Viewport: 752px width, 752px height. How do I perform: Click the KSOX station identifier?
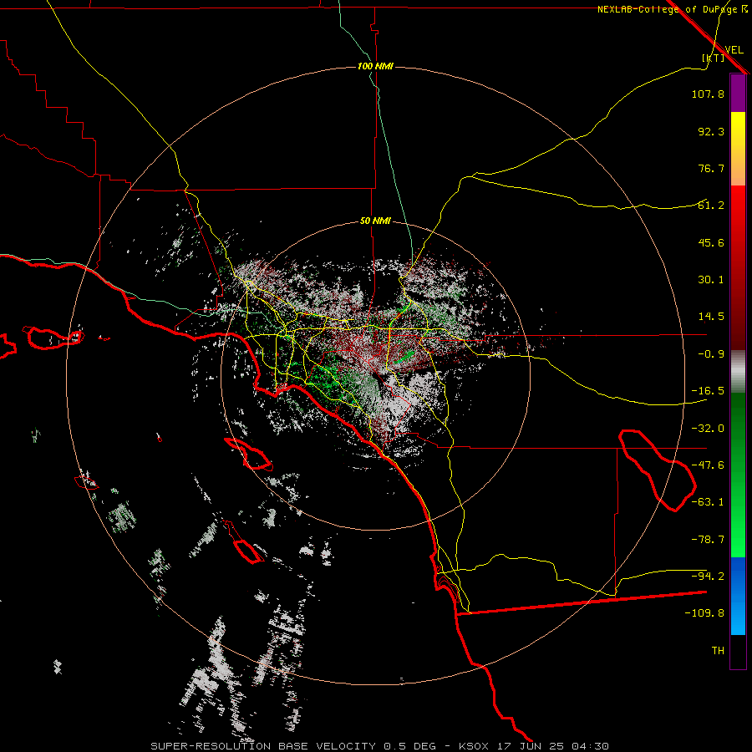(x=474, y=746)
